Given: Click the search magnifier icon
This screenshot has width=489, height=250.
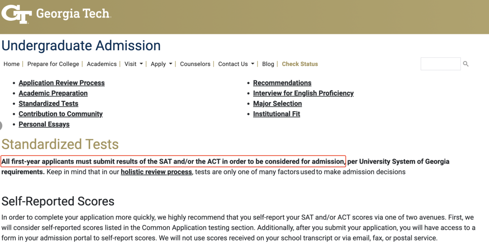Looking at the screenshot, I should tap(465, 64).
